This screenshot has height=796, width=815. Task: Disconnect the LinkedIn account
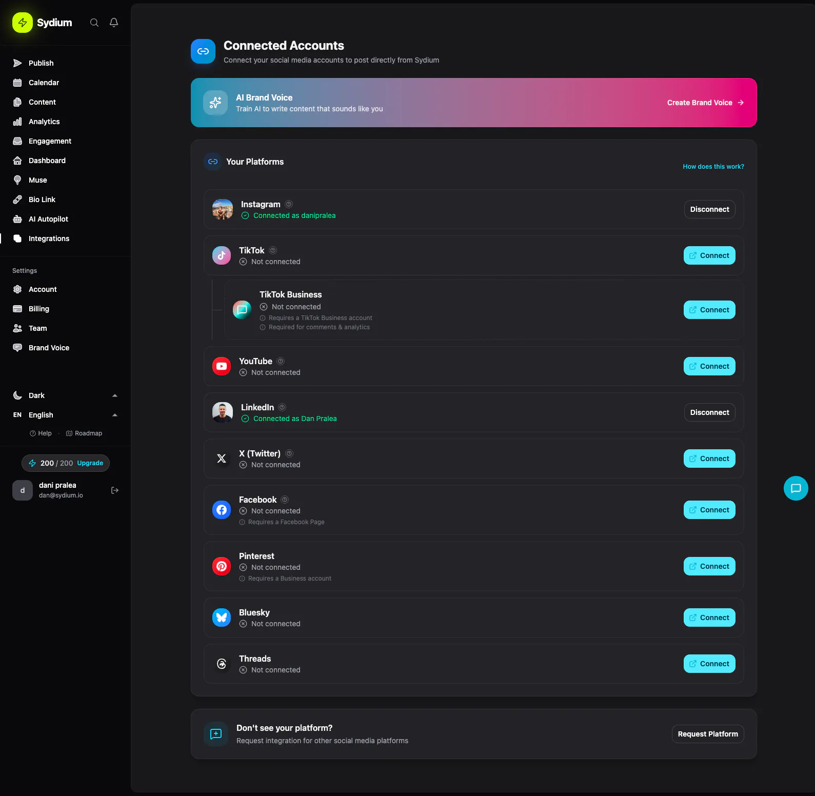point(709,412)
